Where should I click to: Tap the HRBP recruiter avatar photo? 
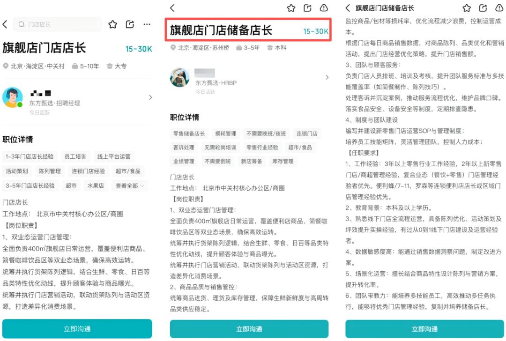click(179, 78)
